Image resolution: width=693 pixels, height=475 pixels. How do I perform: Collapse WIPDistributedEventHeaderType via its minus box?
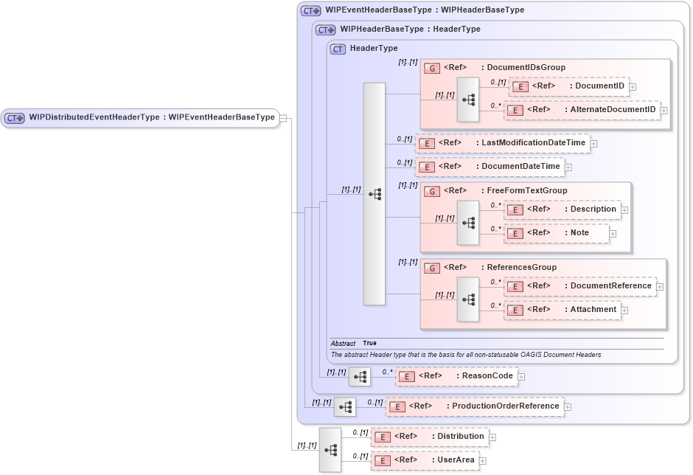(282, 118)
